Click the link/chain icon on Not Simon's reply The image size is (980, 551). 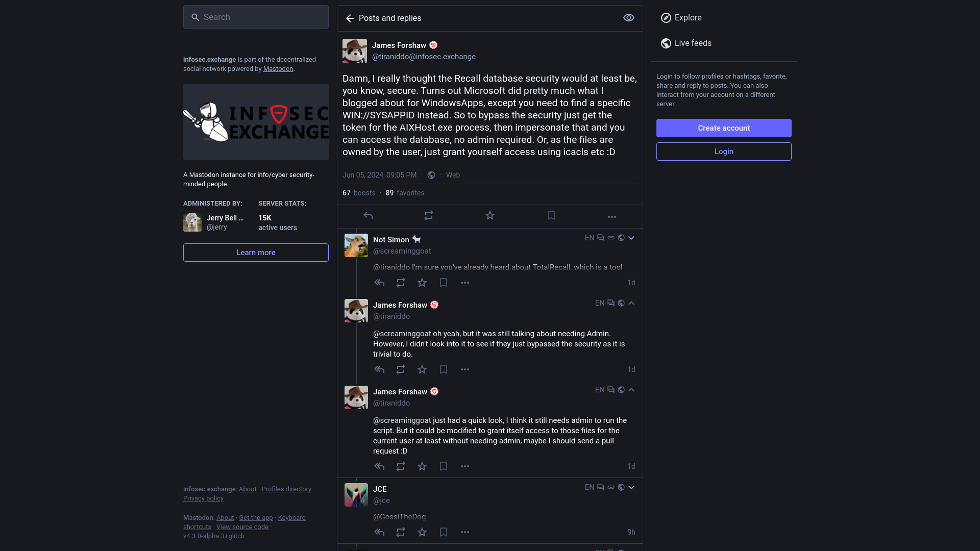[610, 237]
